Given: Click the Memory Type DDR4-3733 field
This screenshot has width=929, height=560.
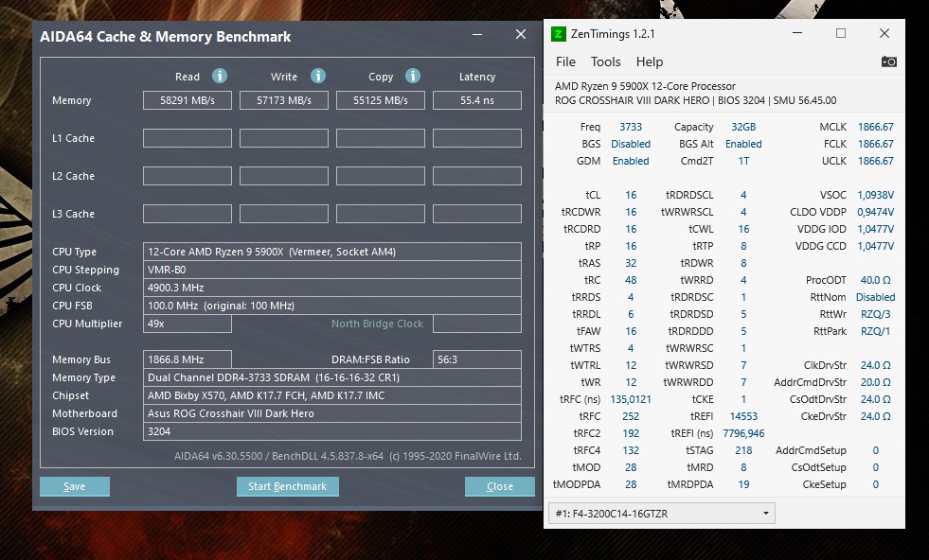Looking at the screenshot, I should [331, 377].
